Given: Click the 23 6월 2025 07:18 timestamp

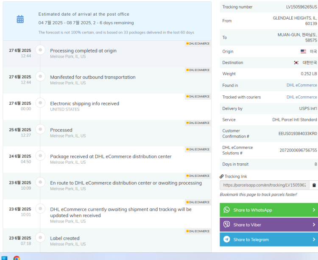Looking at the screenshot, I should [20, 240].
